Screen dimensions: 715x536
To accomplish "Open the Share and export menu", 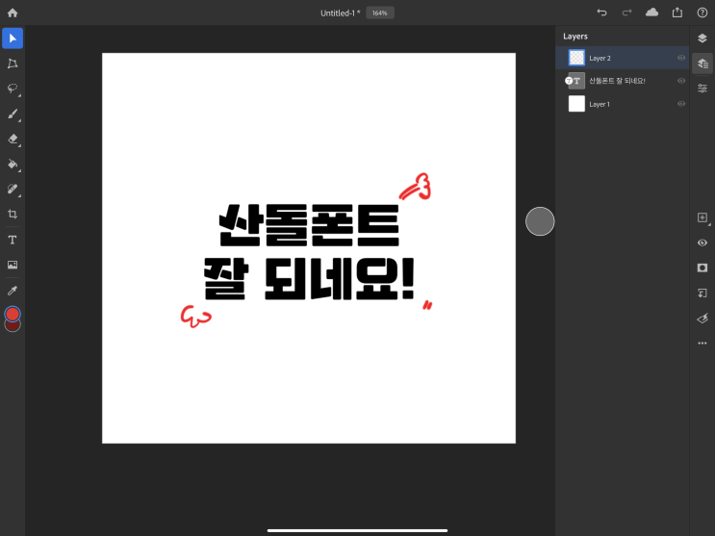I will tap(677, 13).
